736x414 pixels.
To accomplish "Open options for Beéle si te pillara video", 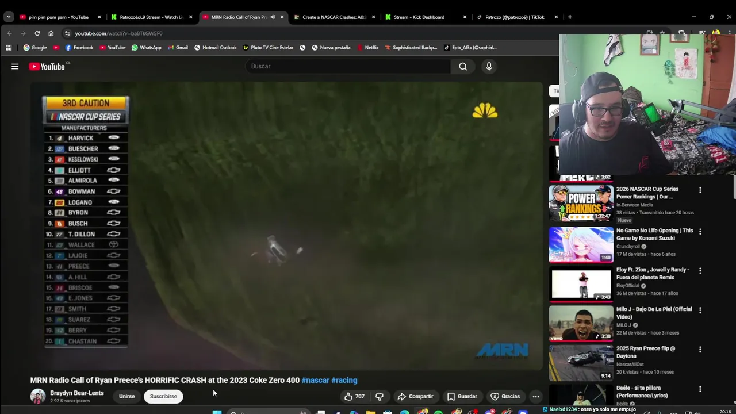I will (x=700, y=389).
